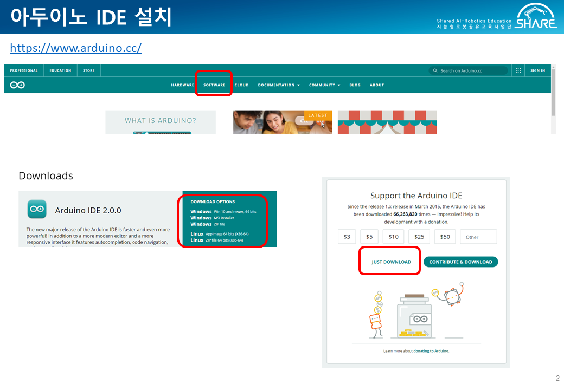
Task: Open the EDUCATION top tab
Action: (x=60, y=70)
